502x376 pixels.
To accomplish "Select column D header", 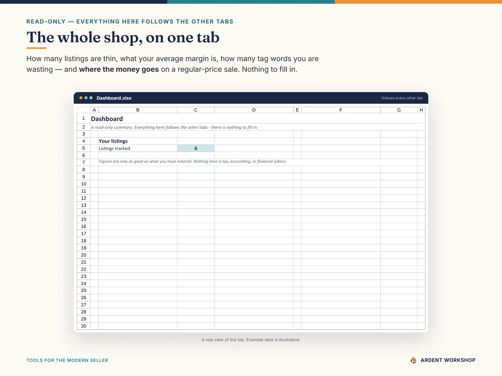I will point(254,110).
